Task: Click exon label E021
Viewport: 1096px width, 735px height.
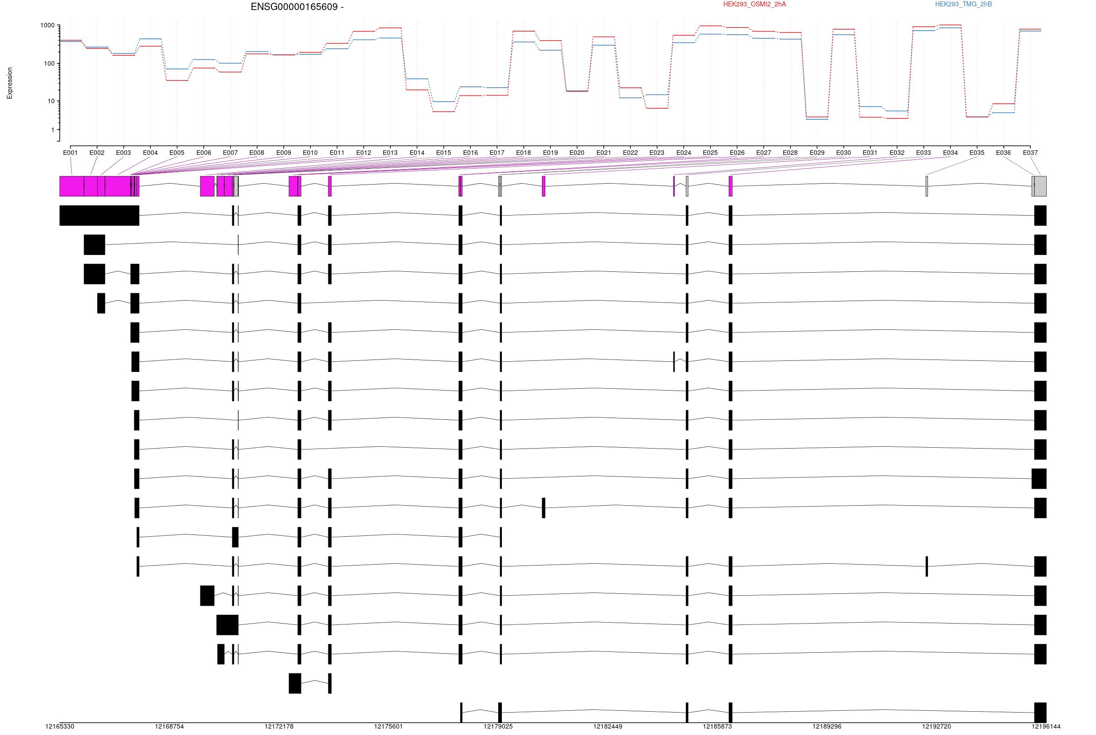Action: pos(604,153)
